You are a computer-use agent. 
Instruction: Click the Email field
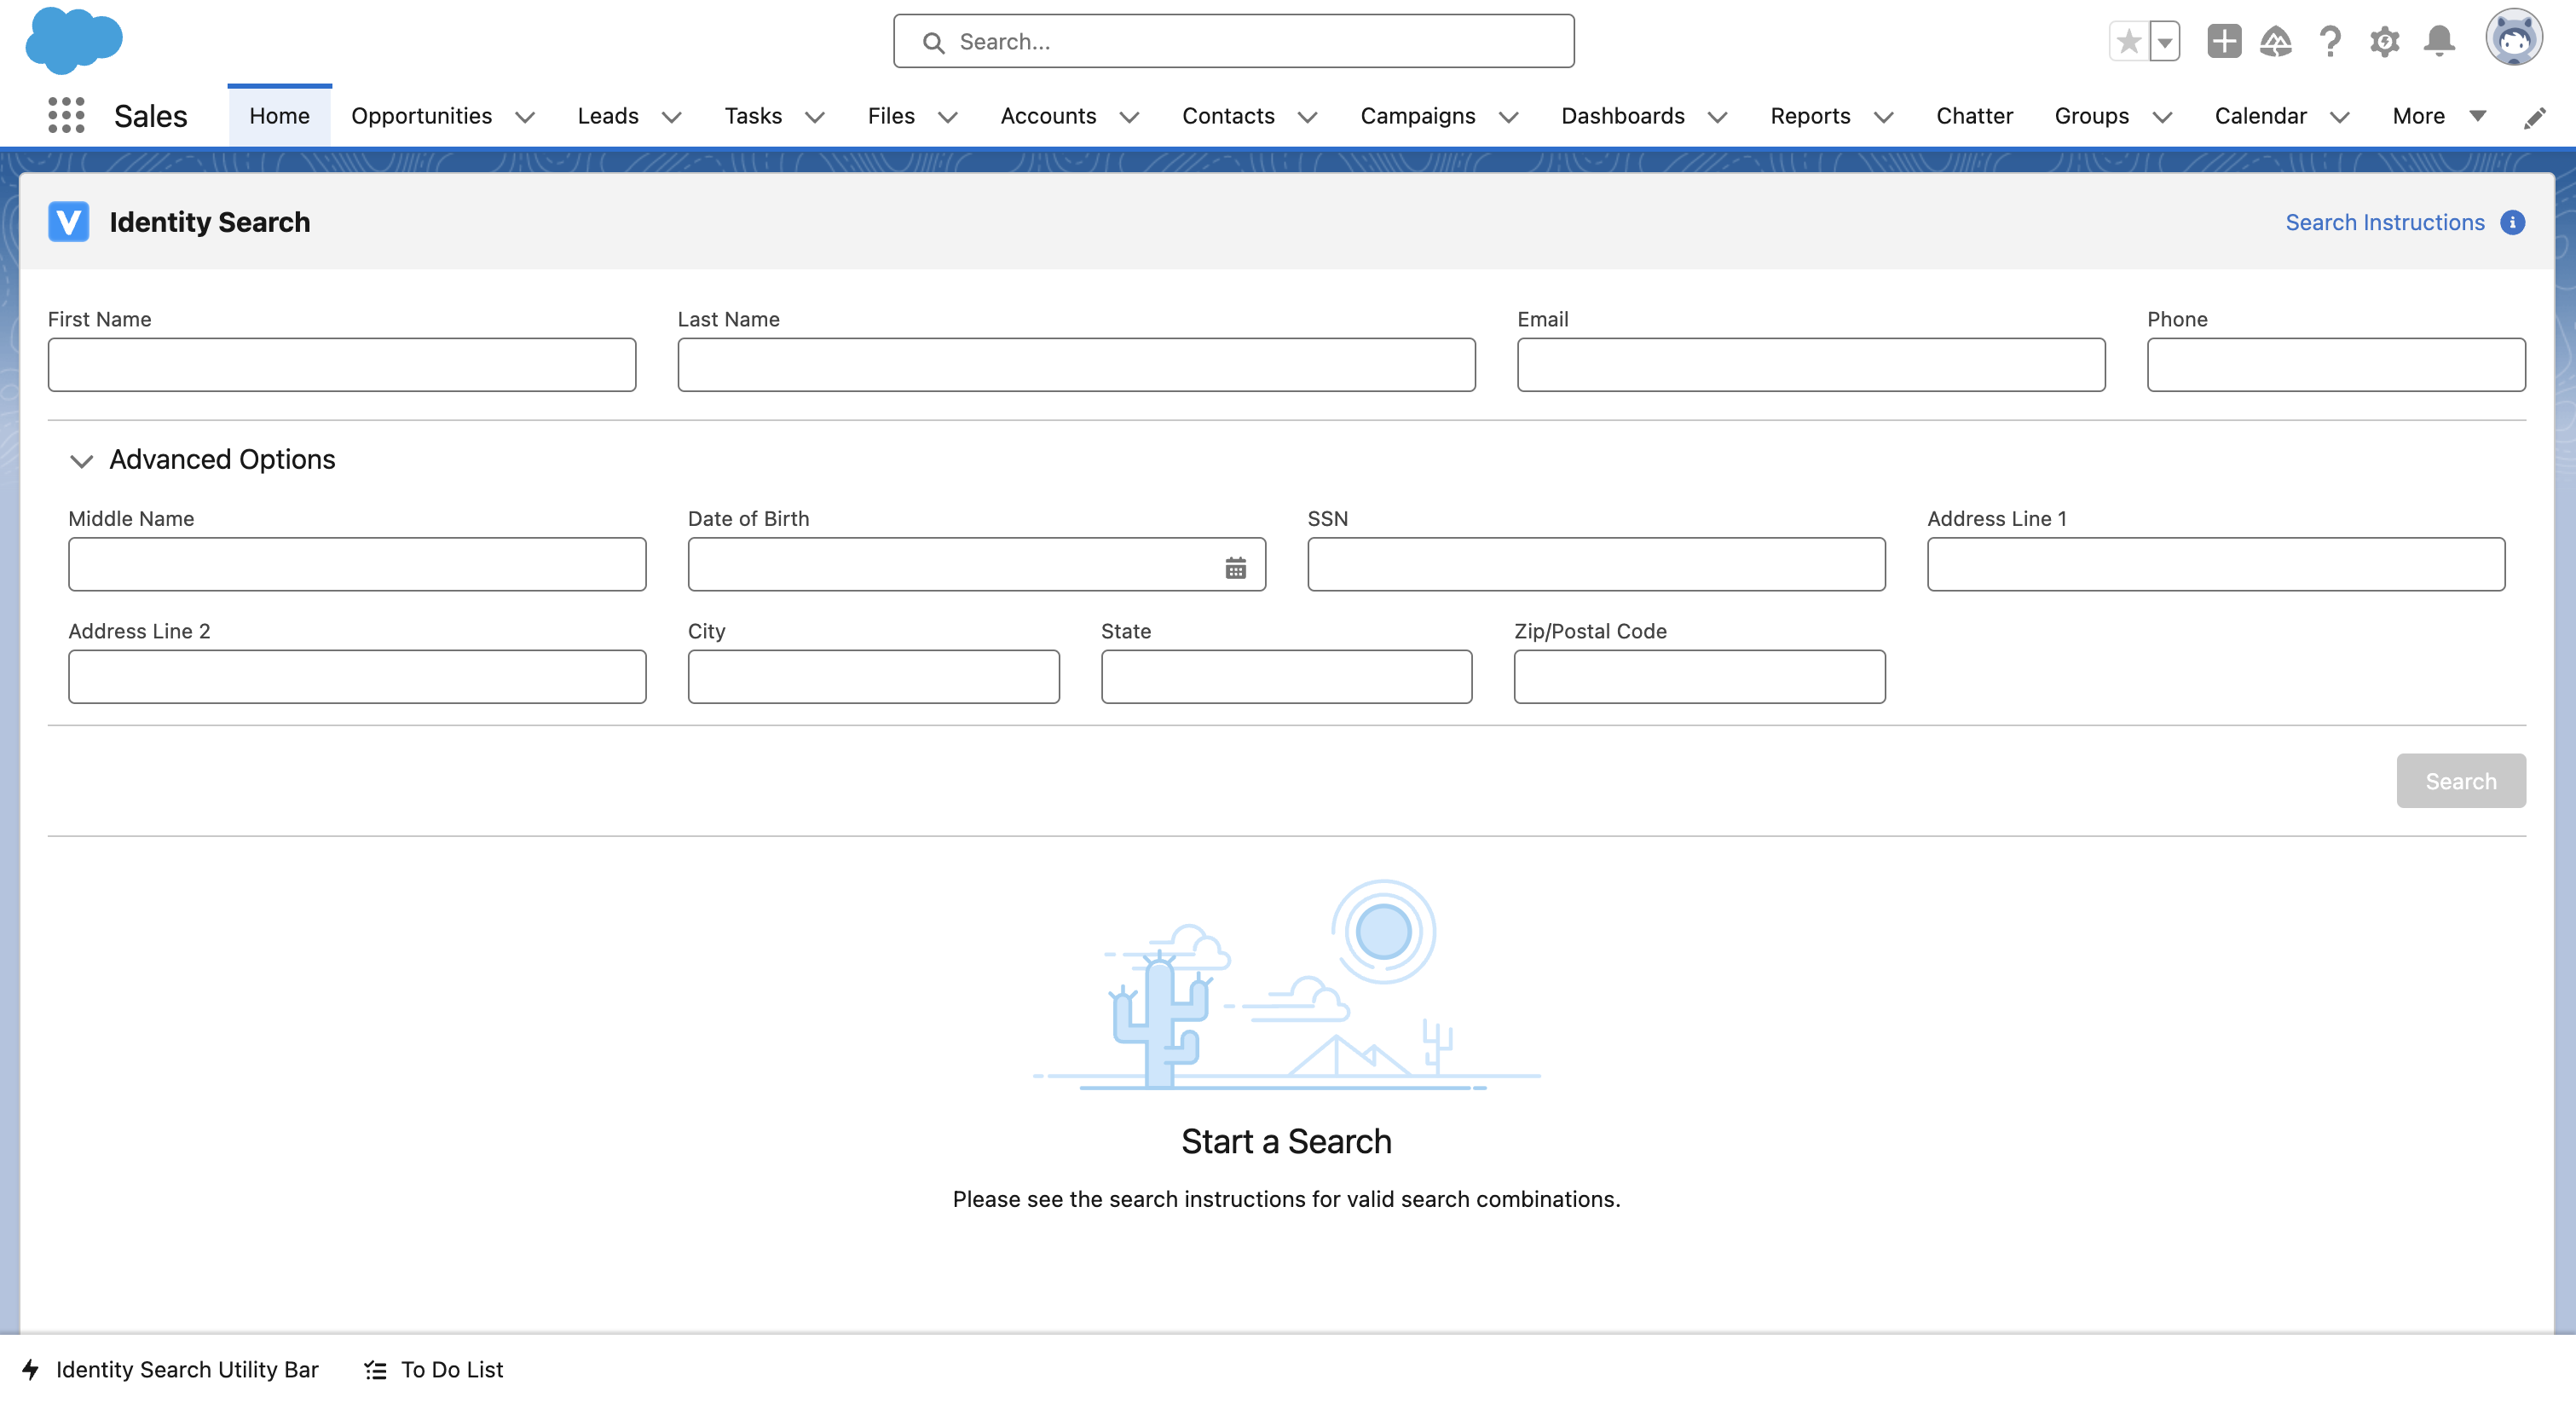1810,364
